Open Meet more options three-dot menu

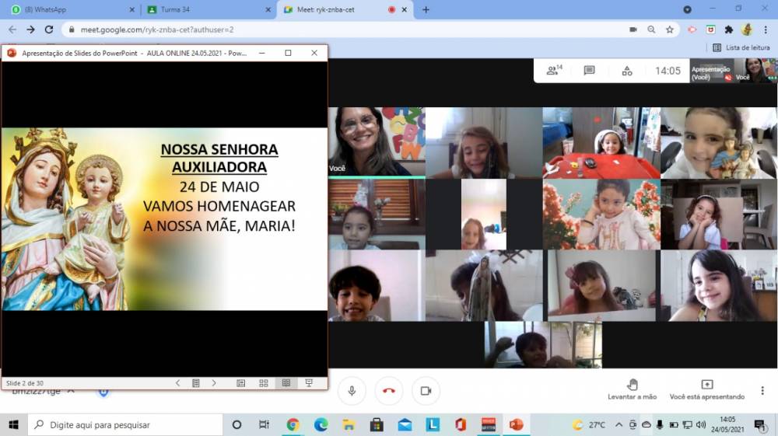(x=762, y=390)
